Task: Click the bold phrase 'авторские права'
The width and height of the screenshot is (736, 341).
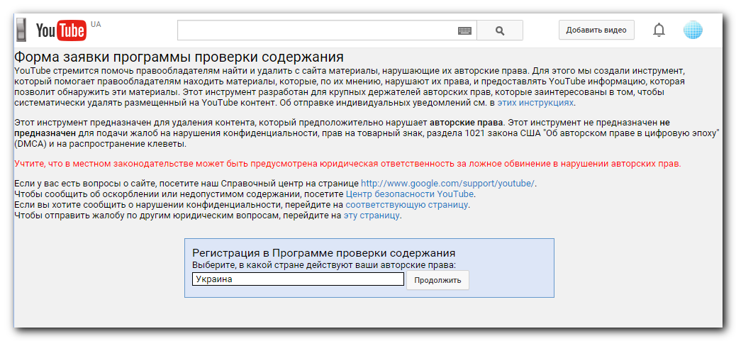Action: point(466,123)
